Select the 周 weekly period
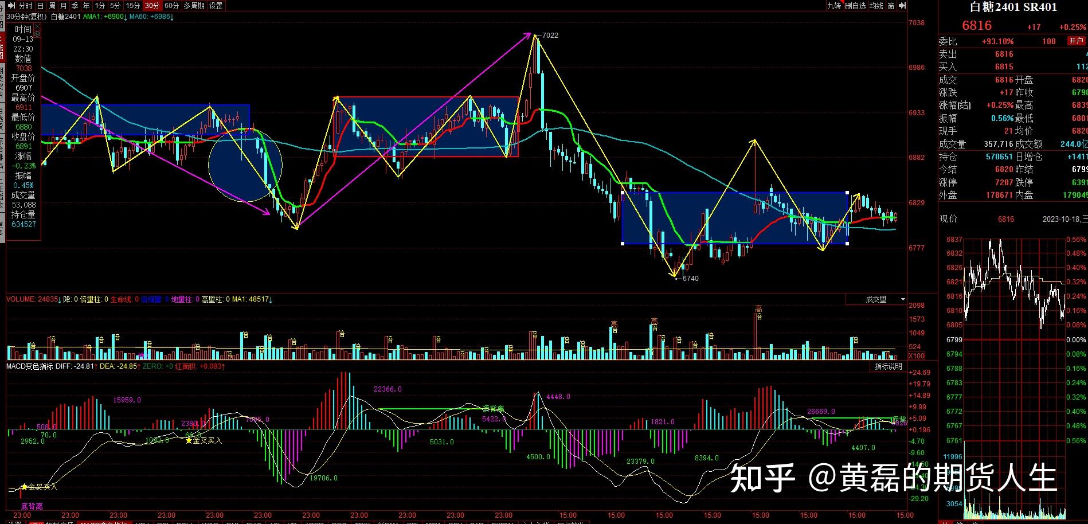Image resolution: width=1088 pixels, height=524 pixels. pyautogui.click(x=52, y=6)
